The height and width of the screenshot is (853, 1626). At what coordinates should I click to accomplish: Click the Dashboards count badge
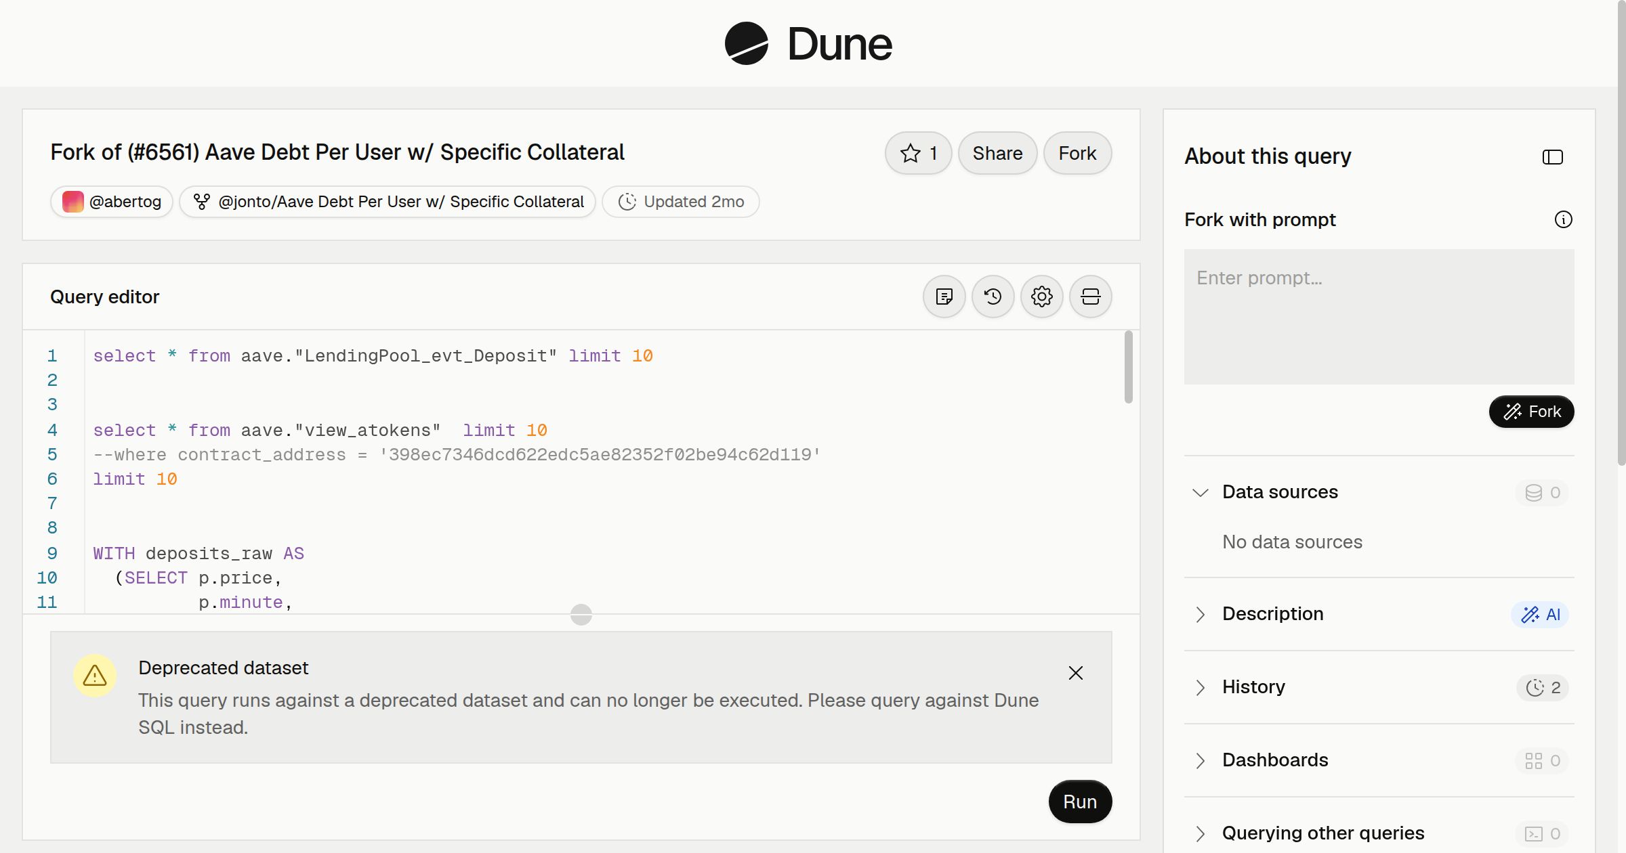pyautogui.click(x=1542, y=761)
